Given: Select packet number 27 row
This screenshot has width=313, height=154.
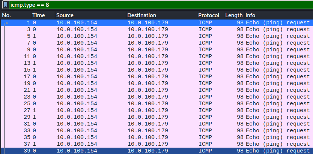Looking at the screenshot, I should point(157,110).
